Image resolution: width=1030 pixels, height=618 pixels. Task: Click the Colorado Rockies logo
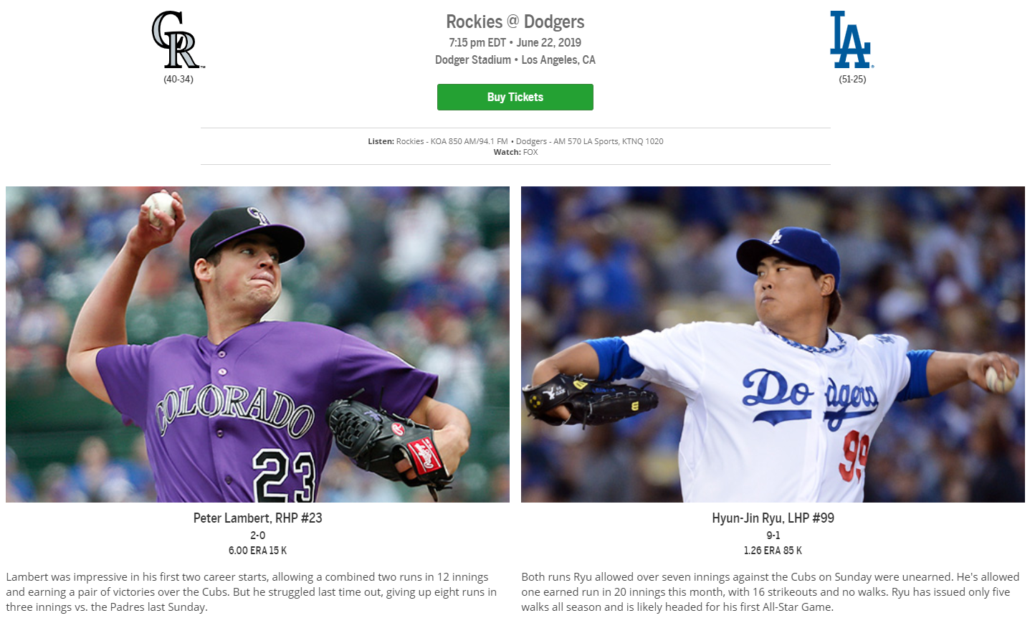pos(178,39)
